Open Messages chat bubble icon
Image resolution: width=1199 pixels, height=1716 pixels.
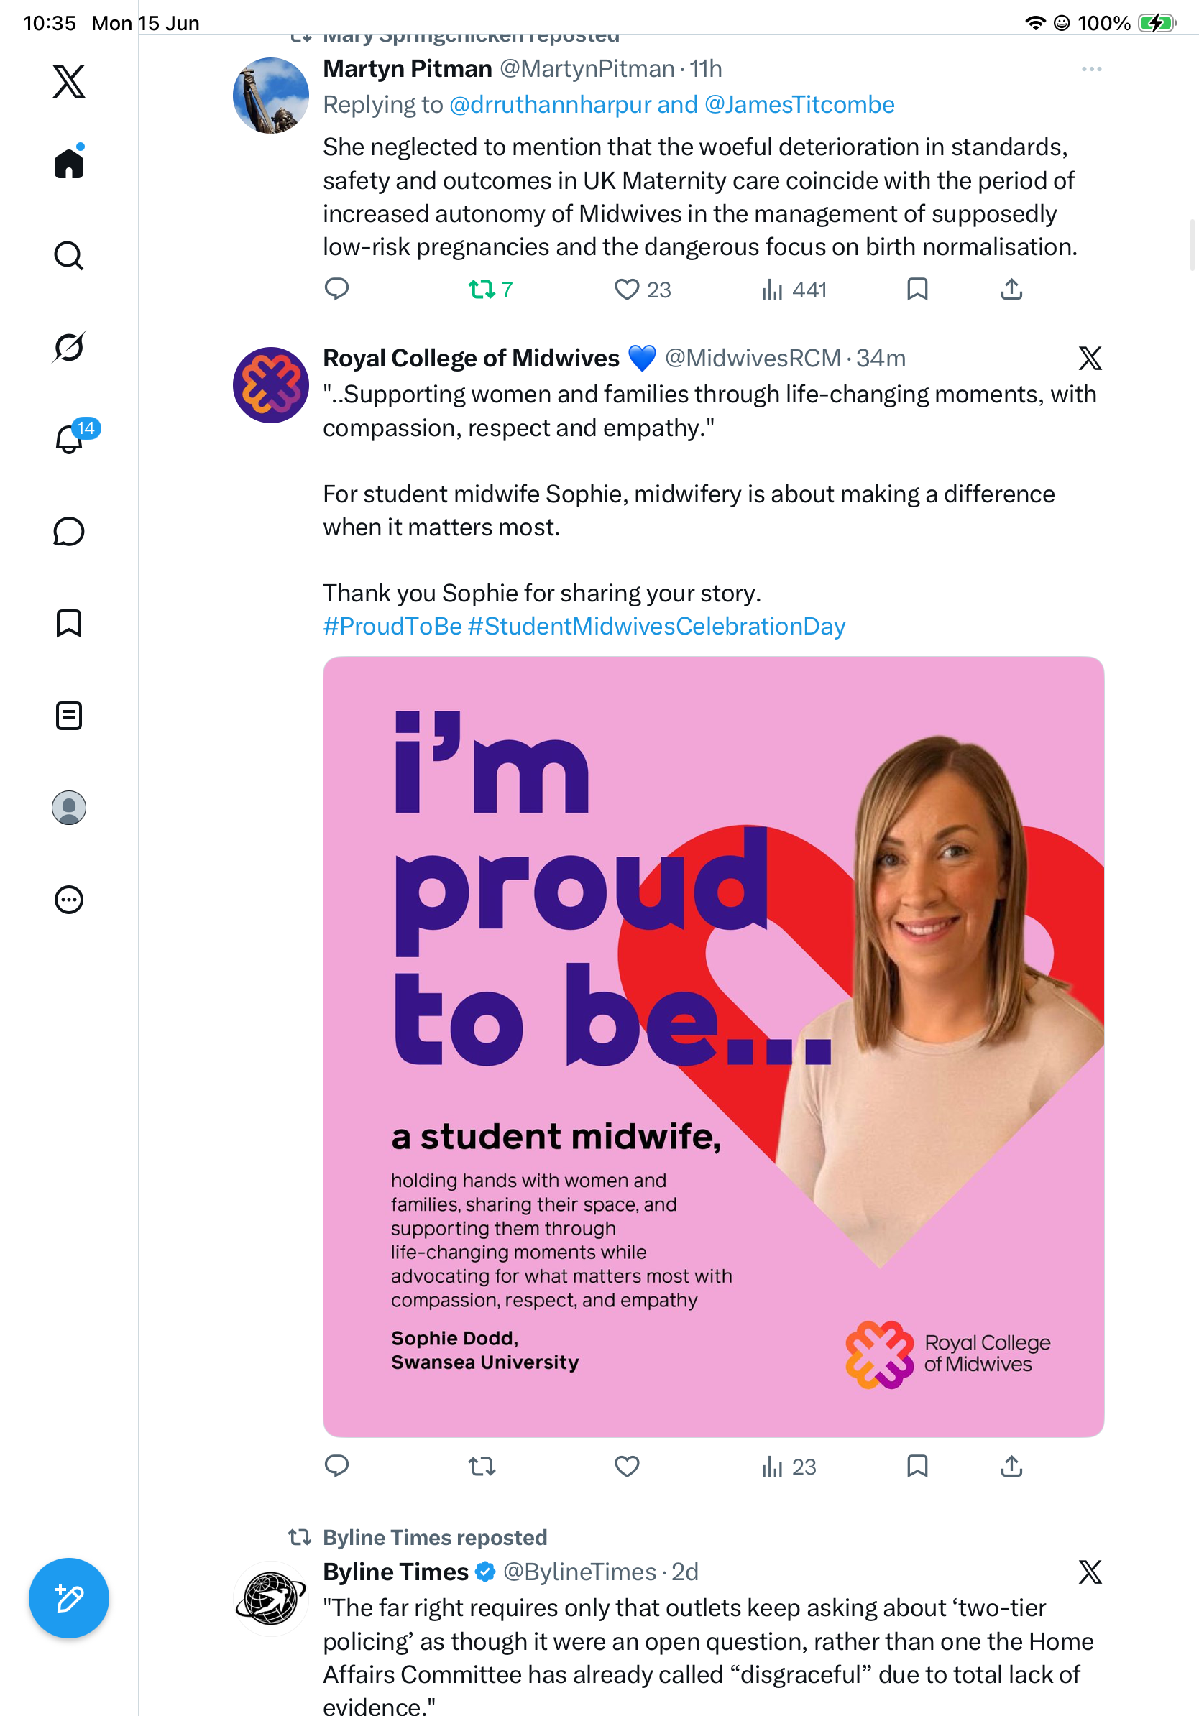[69, 531]
